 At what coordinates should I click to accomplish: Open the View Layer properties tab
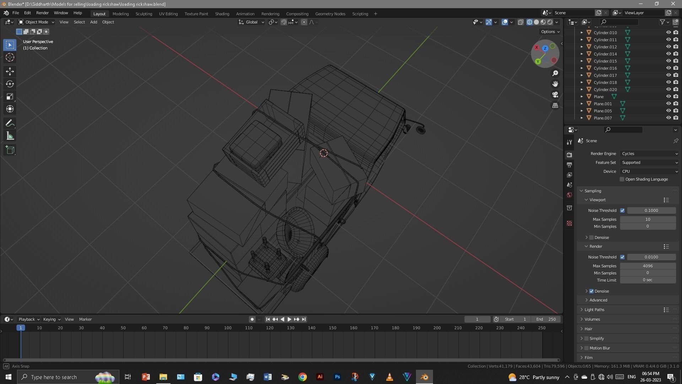(569, 175)
